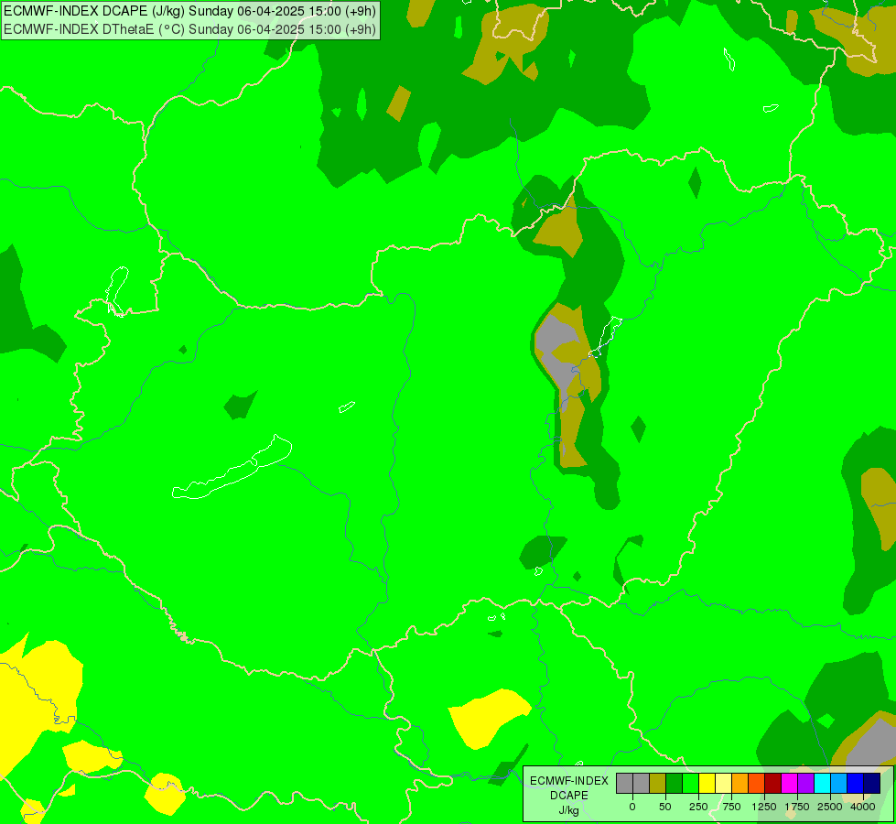Click the ECMWF-INDEX DThetaE title line

point(189,28)
